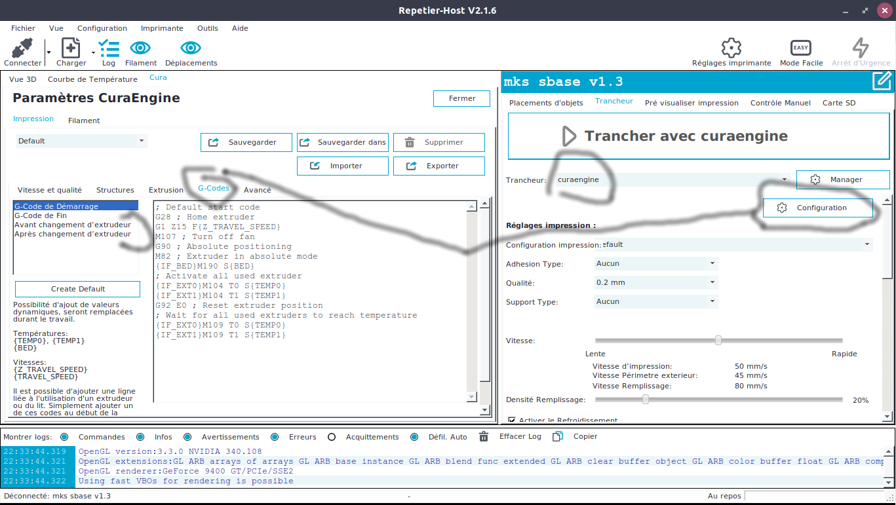Open Réglages imprimante gear icon

(x=731, y=48)
